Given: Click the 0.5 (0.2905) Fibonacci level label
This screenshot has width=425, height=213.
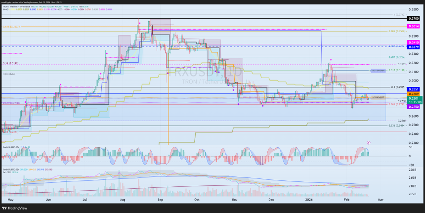Looking at the screenshot, I should 398,87.
